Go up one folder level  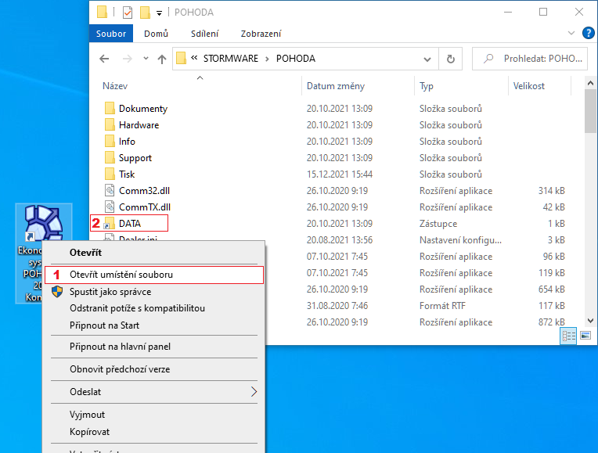pos(162,59)
